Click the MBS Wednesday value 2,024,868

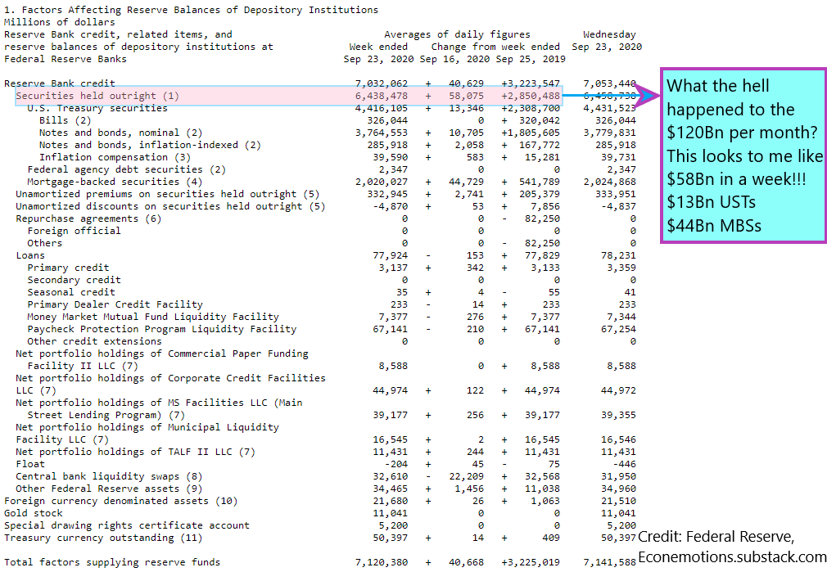click(x=610, y=182)
